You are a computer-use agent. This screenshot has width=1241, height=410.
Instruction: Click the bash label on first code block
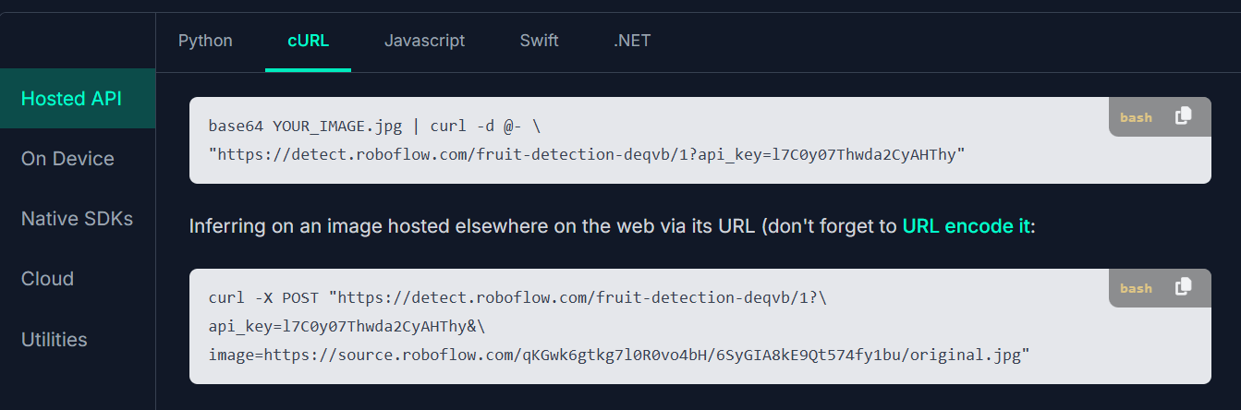click(1136, 117)
